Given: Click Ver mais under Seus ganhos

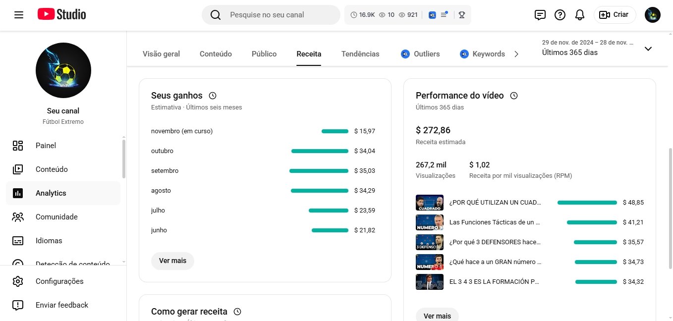Looking at the screenshot, I should click(172, 261).
